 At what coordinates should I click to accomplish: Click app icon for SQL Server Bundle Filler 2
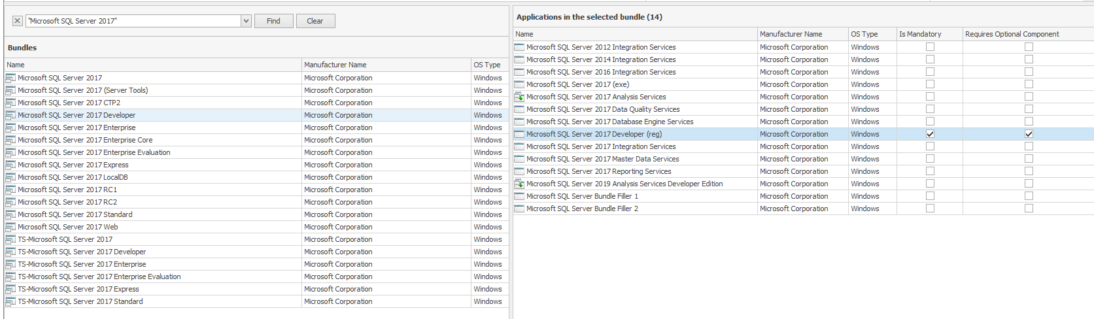(x=519, y=209)
